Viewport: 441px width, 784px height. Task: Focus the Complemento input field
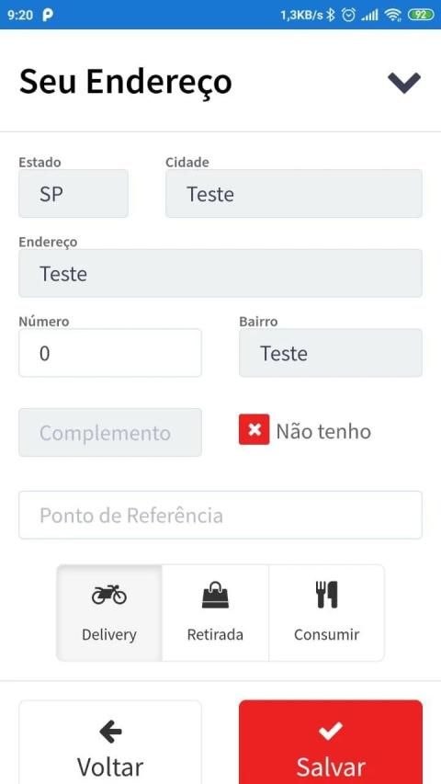110,433
